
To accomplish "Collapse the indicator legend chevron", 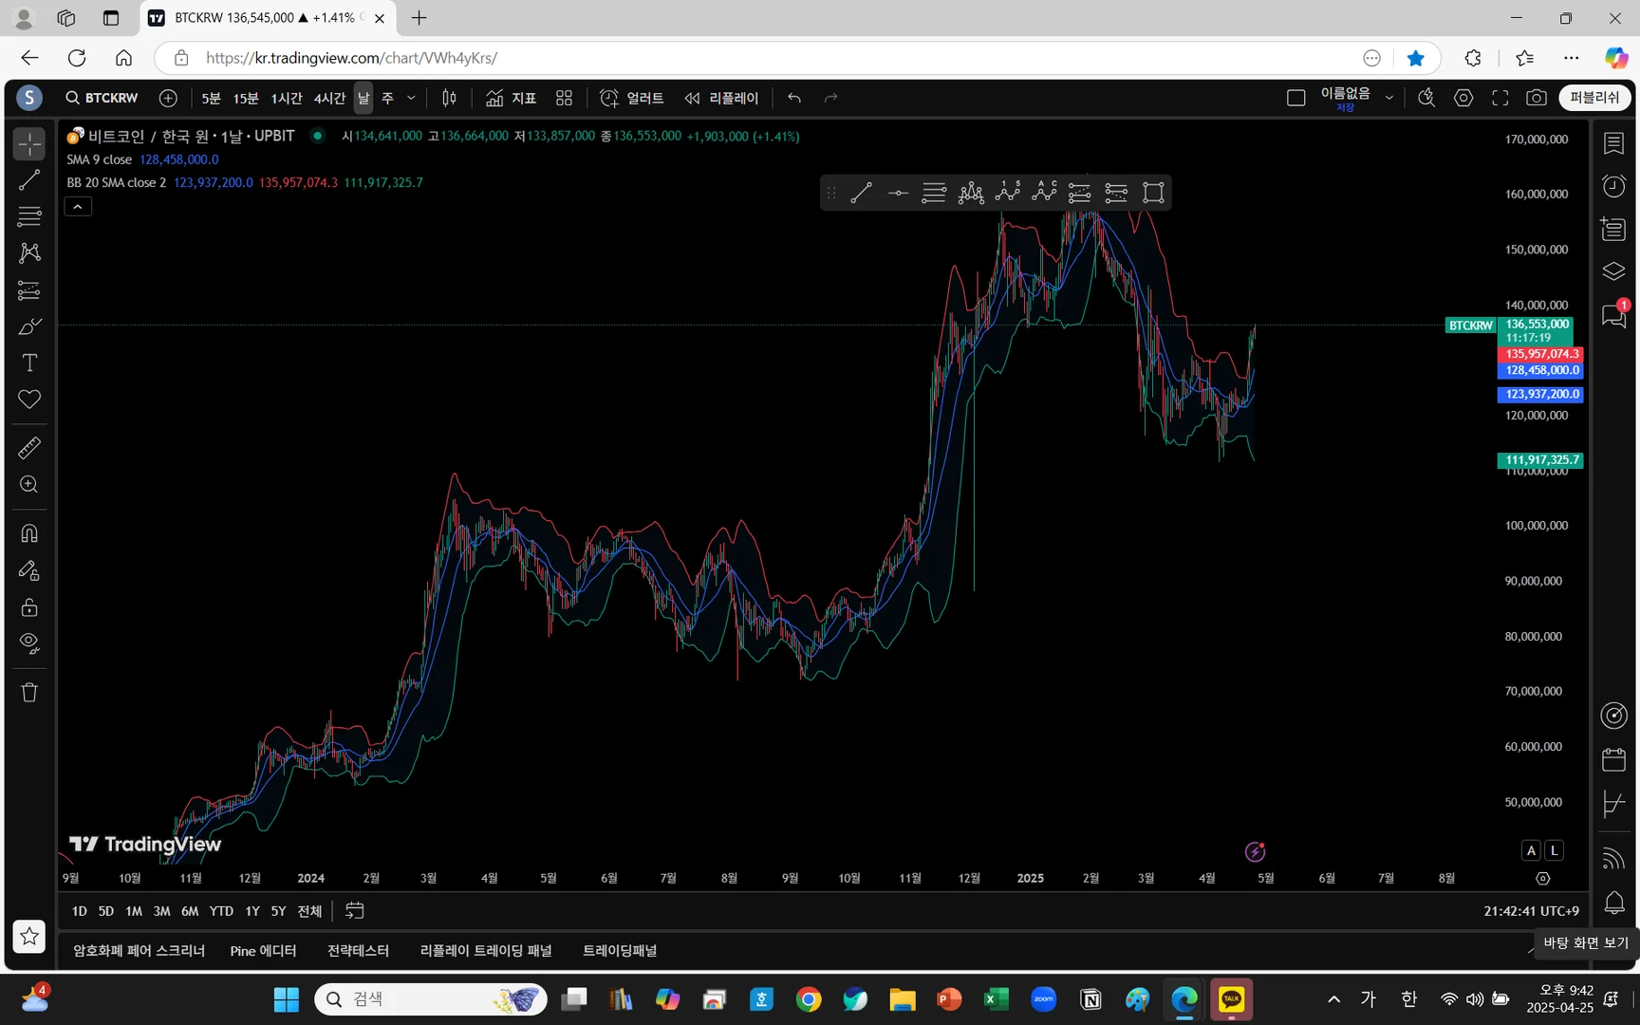I will [78, 206].
